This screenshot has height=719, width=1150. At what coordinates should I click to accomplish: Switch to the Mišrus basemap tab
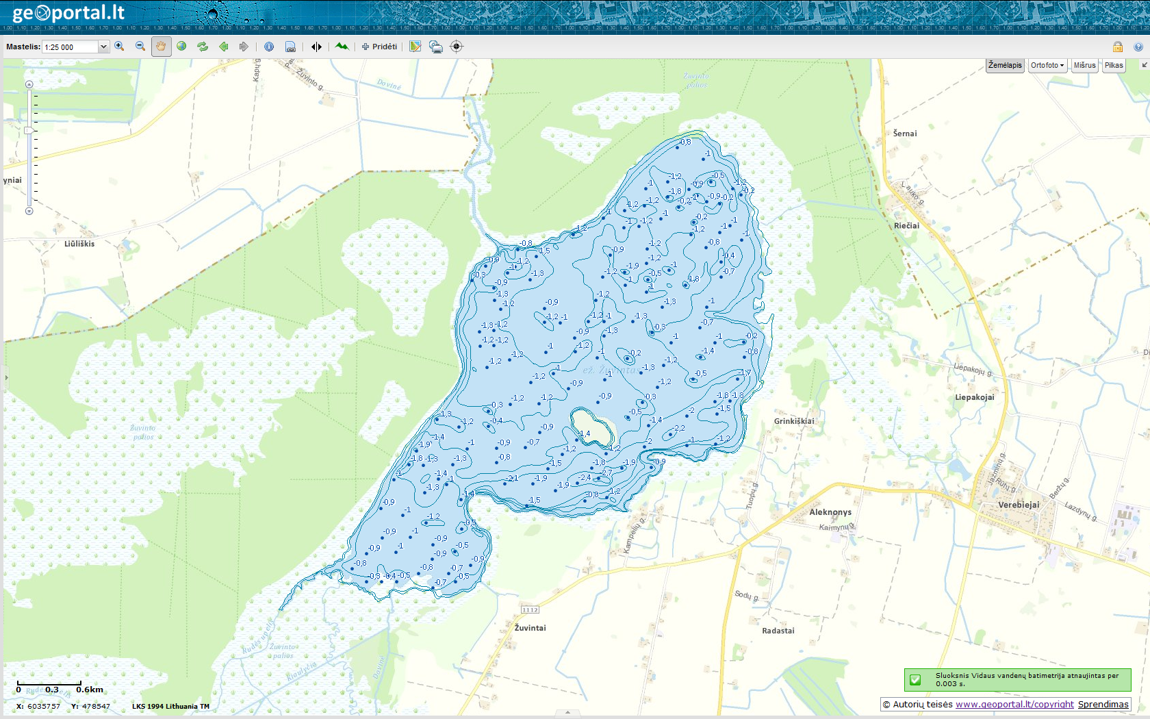pos(1084,65)
